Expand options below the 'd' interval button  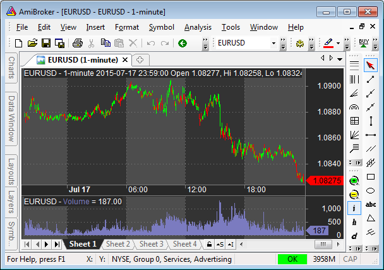(354, 249)
